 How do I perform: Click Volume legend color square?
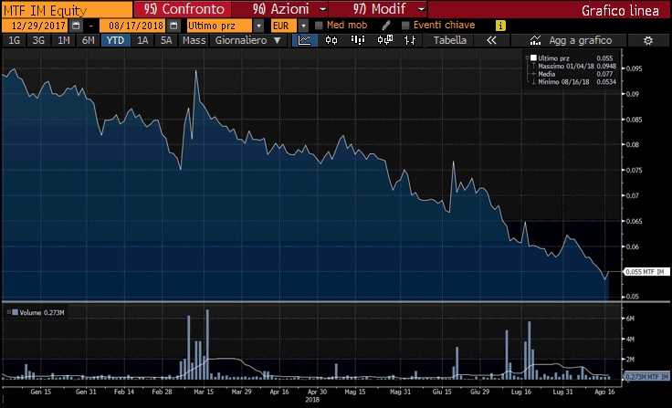point(15,312)
